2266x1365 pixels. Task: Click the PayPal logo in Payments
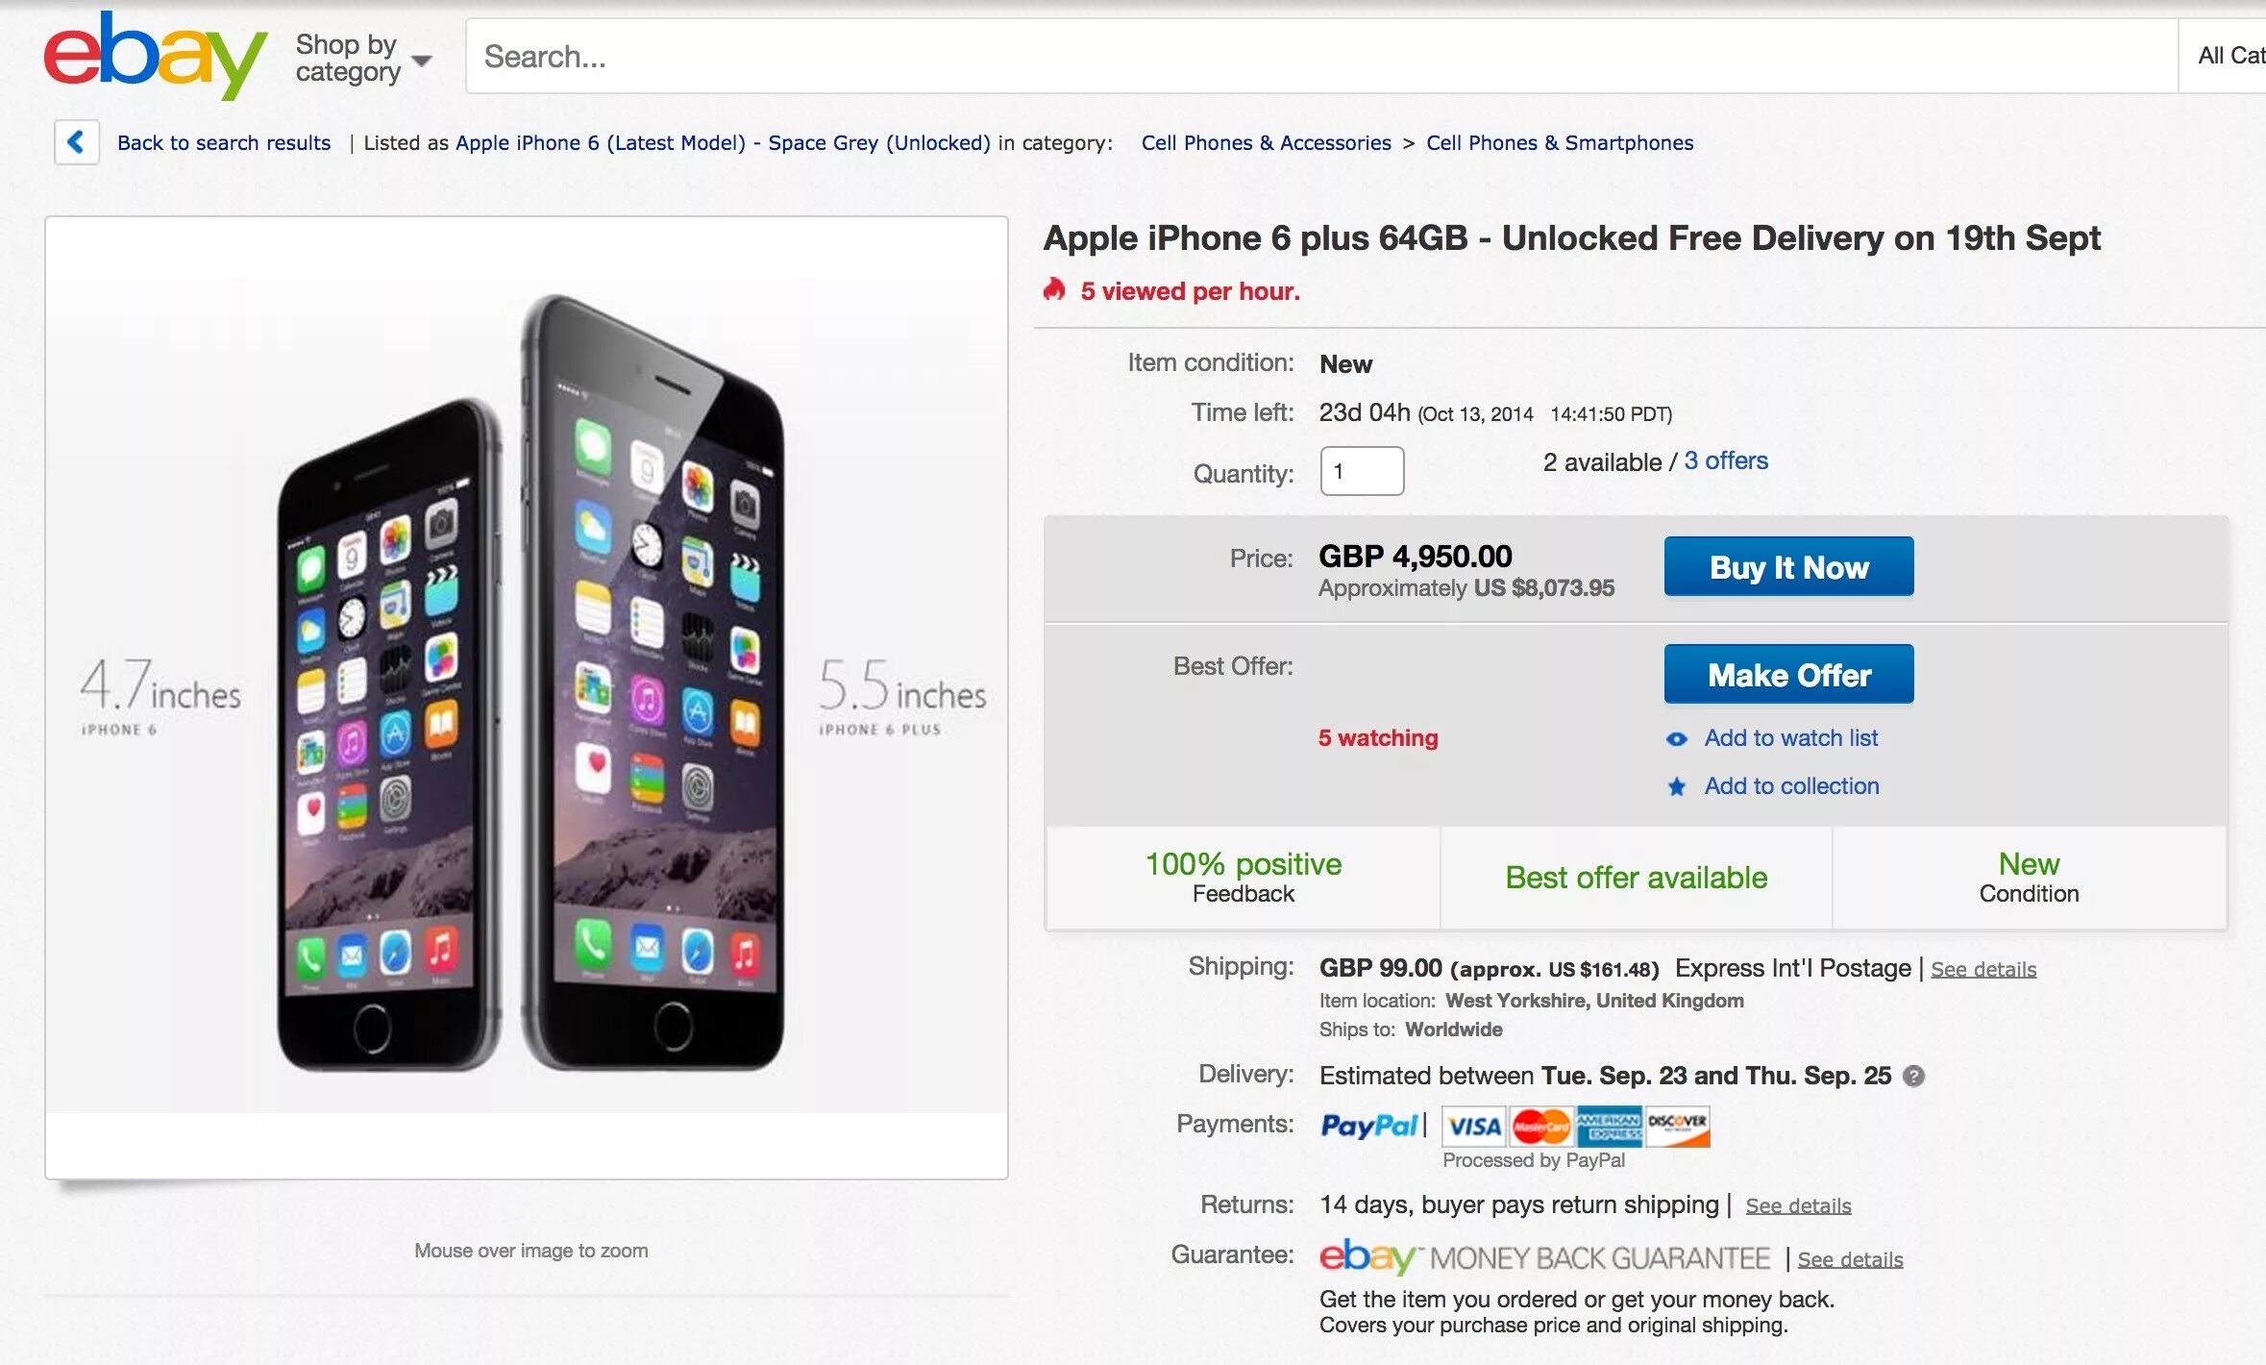point(1368,1126)
